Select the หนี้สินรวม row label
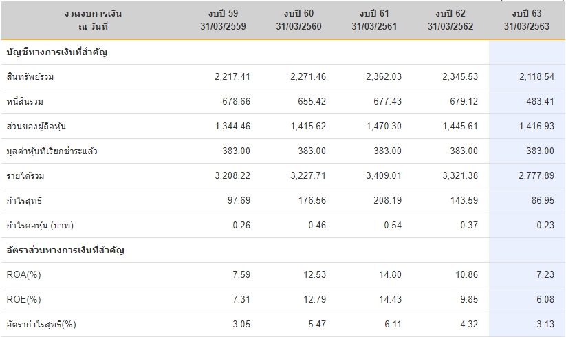 pyautogui.click(x=25, y=102)
